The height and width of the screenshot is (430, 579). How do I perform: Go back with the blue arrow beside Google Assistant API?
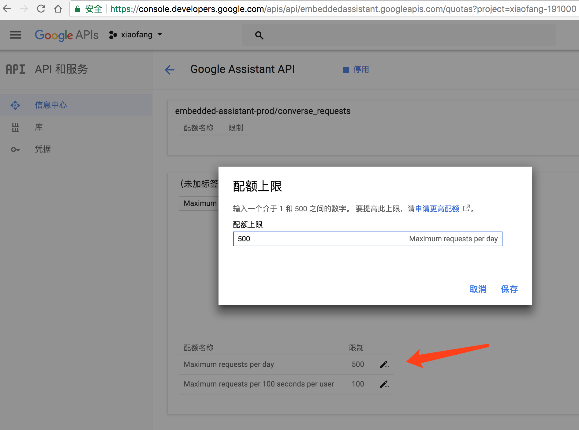170,70
